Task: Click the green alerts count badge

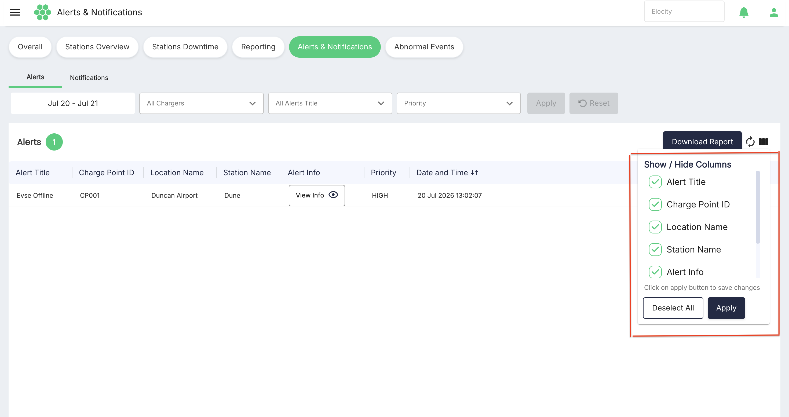Action: click(54, 142)
